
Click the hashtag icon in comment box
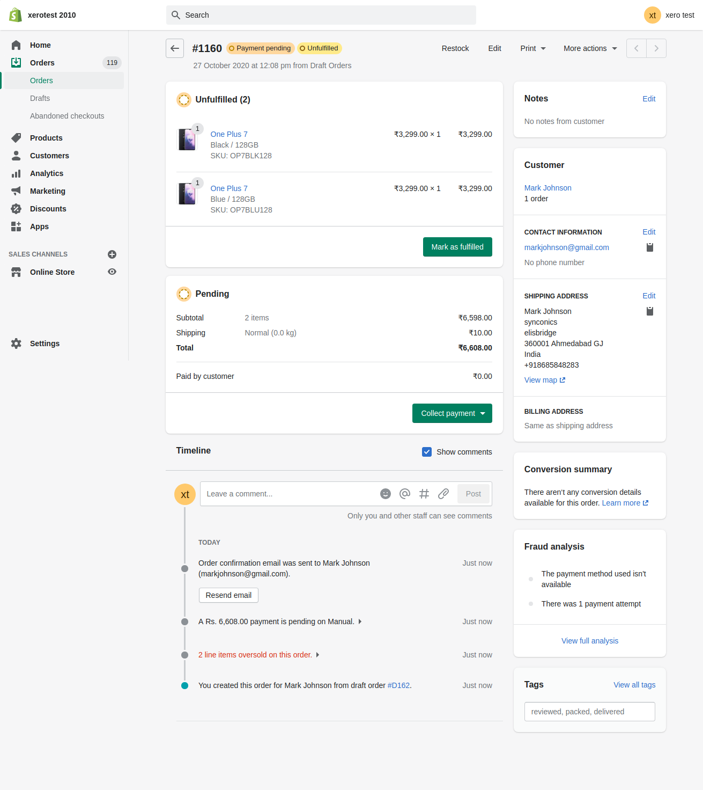424,494
